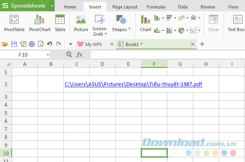Viewport: 245px width, 162px height.
Task: Expand the Shapes dropdown arrow
Action: coord(129,29)
